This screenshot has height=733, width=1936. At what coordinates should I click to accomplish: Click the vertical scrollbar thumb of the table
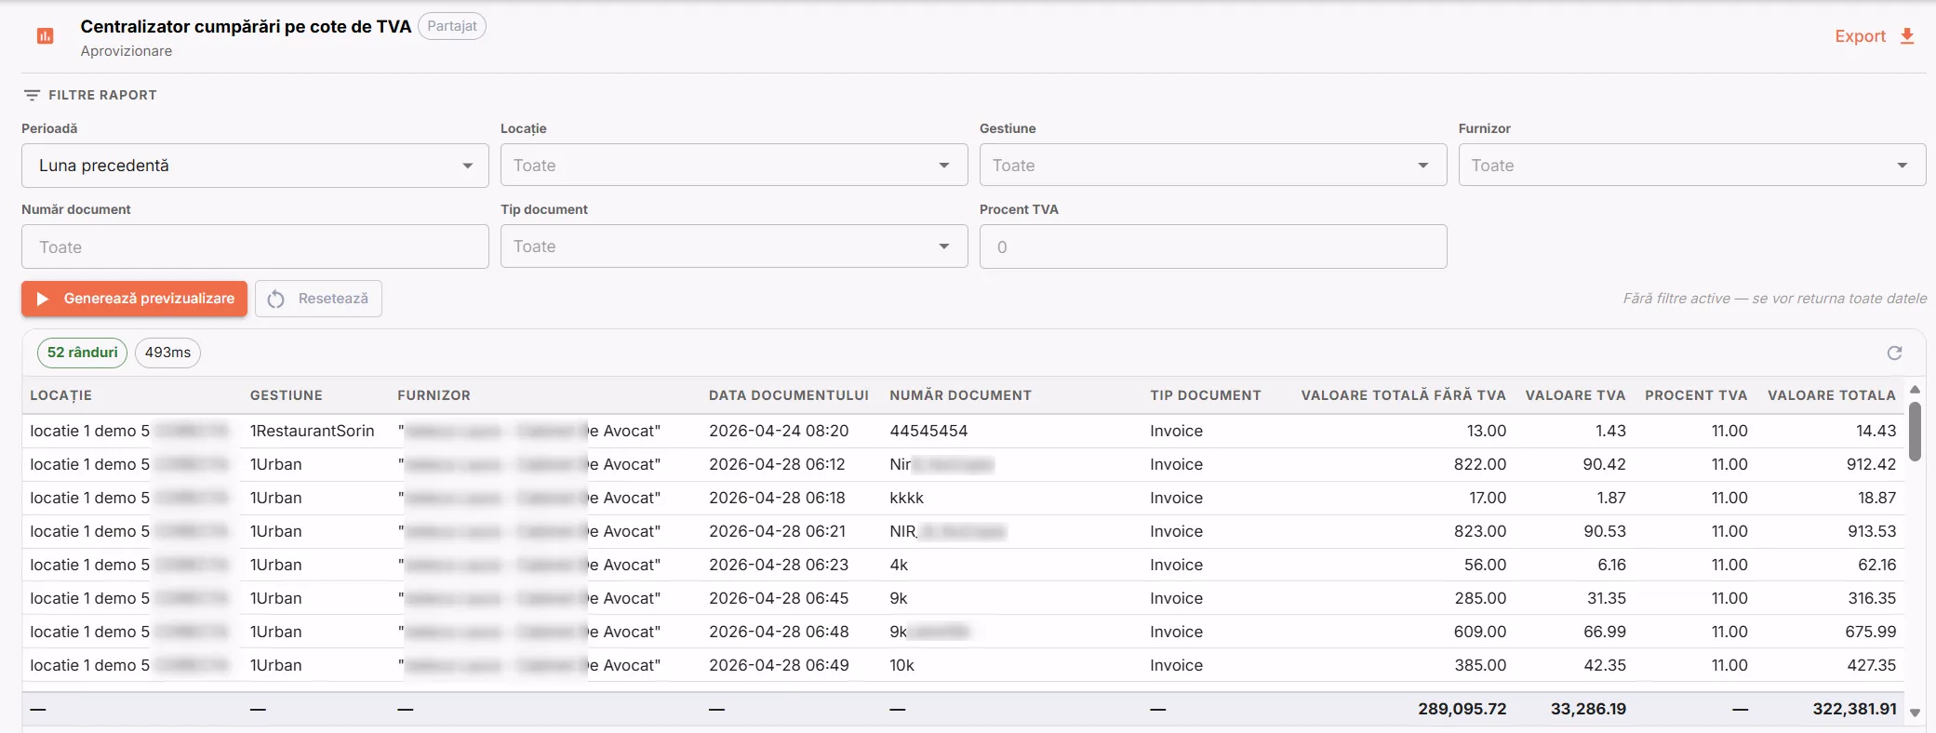pos(1915,432)
